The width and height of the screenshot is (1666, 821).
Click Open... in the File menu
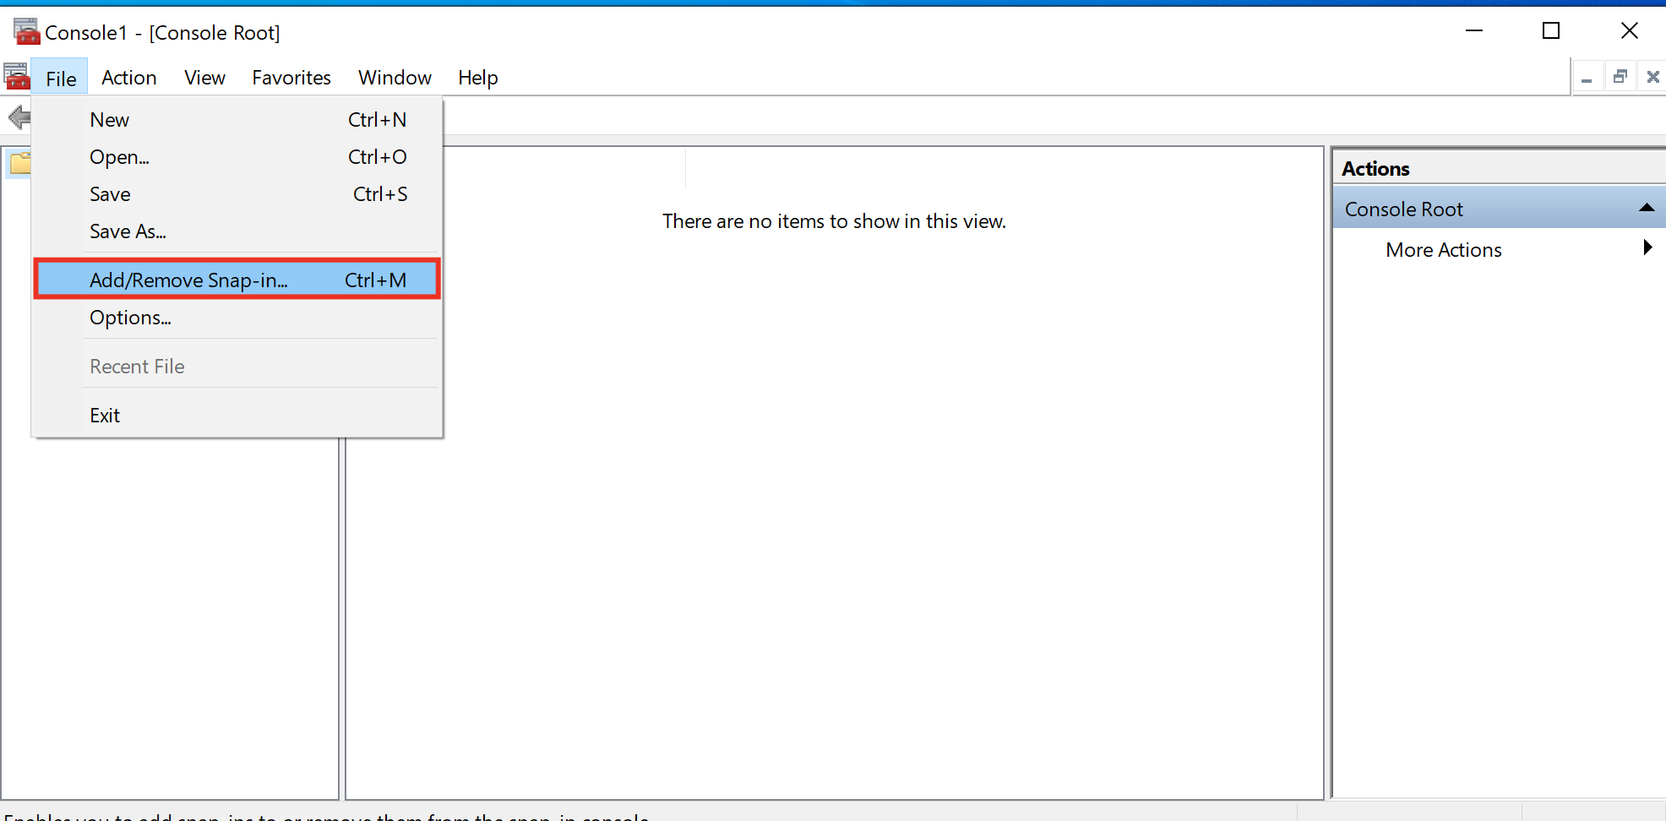tap(119, 157)
